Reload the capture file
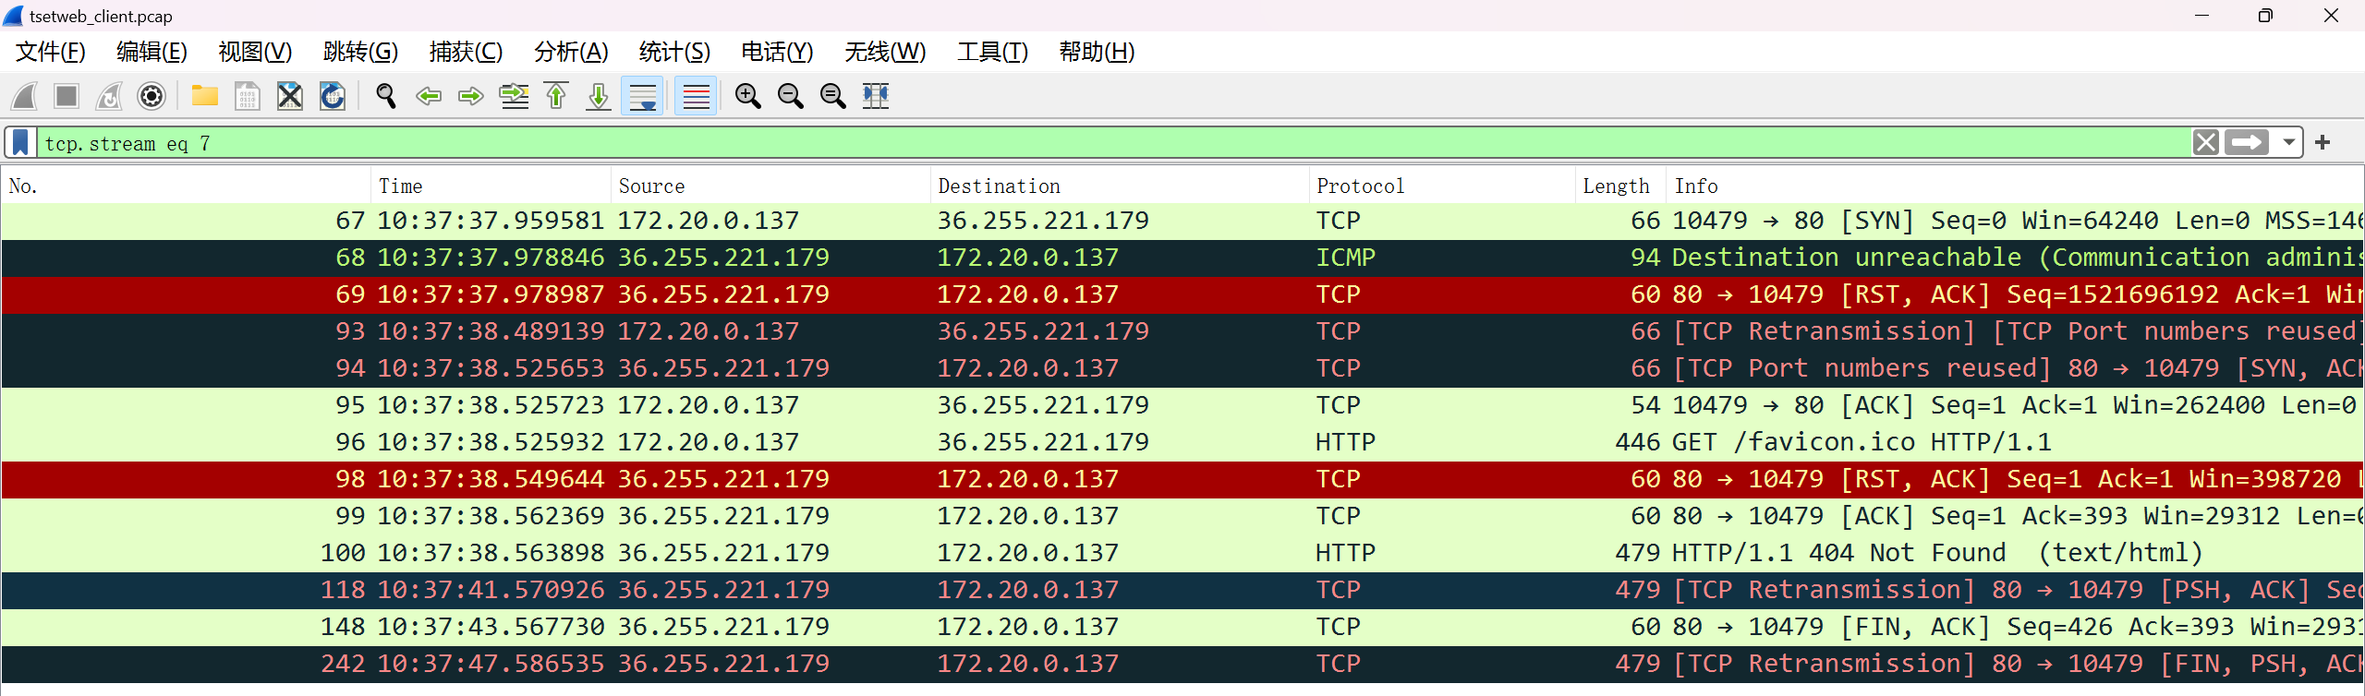The height and width of the screenshot is (696, 2365). click(333, 96)
